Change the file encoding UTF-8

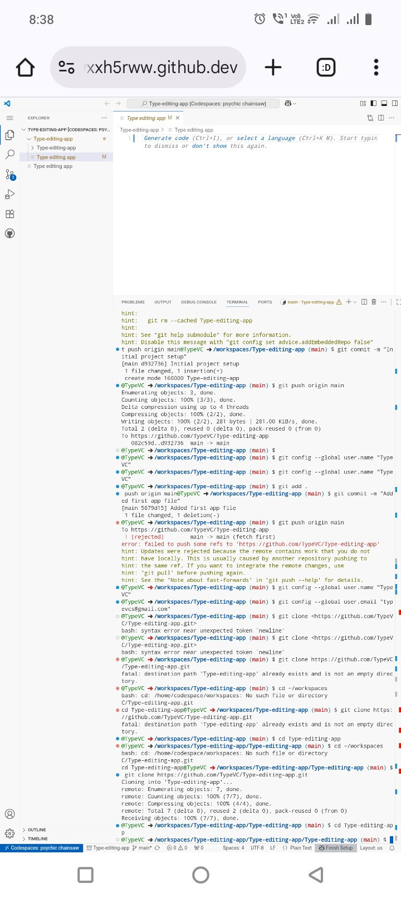pyautogui.click(x=257, y=848)
